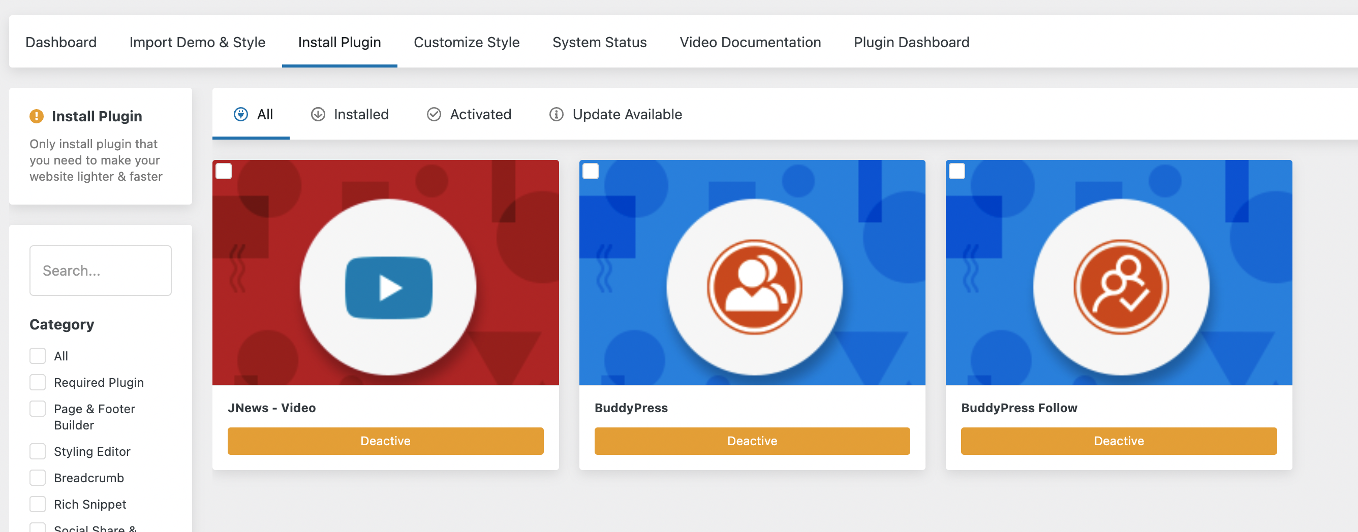Click the JNews - Video plugin title
This screenshot has height=532, width=1358.
coord(271,408)
